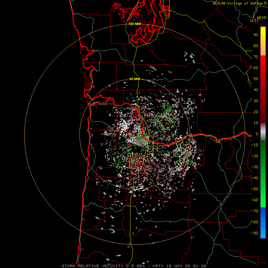
Task: Click the -90 value on velocity scale
Action: pyautogui.click(x=255, y=233)
